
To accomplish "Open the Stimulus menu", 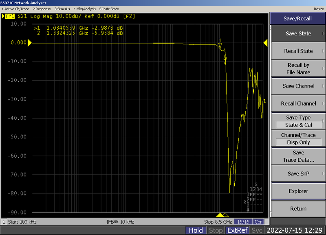I will point(62,9).
